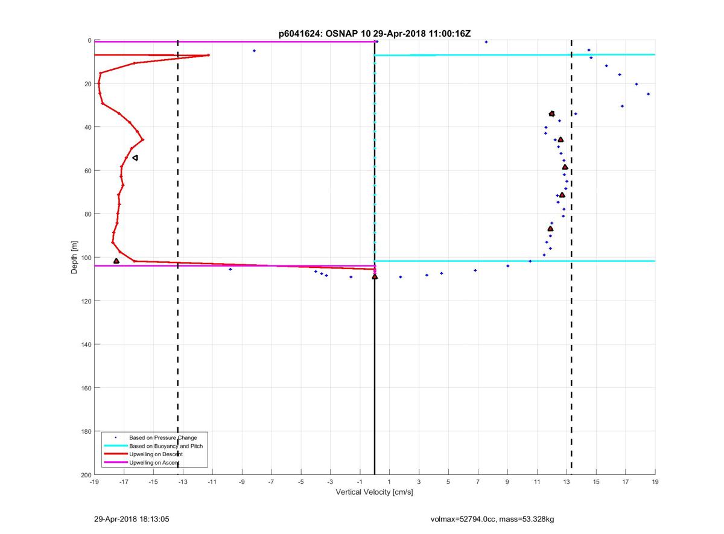The height and width of the screenshot is (534, 724).
Task: Click the 'volmax=52794.0cc, mass=53.328kg' footer text
Action: pos(492,519)
